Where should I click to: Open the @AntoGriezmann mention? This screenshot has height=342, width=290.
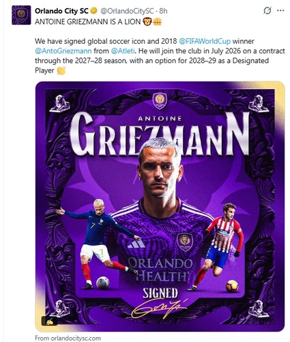63,51
